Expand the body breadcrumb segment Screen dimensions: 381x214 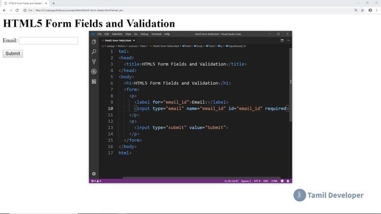[198, 46]
